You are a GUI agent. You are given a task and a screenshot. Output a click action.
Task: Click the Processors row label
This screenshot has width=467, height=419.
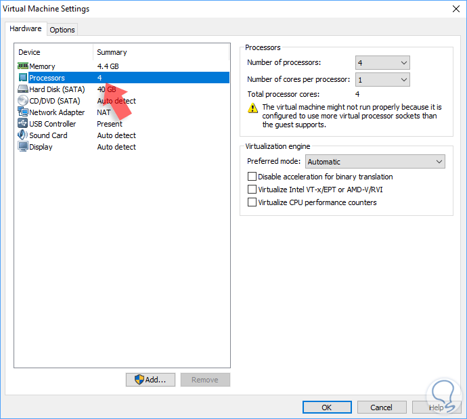[47, 78]
